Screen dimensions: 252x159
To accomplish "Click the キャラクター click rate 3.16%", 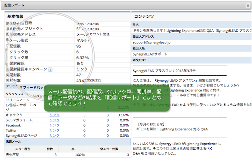I will tap(123, 115).
